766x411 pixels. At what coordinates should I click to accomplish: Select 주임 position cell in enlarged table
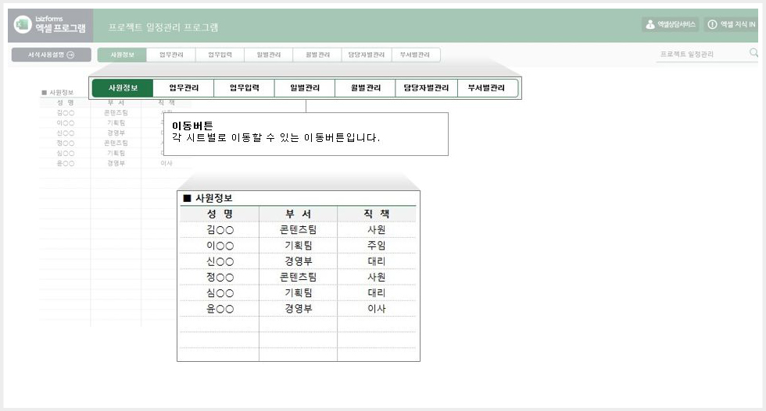[376, 246]
